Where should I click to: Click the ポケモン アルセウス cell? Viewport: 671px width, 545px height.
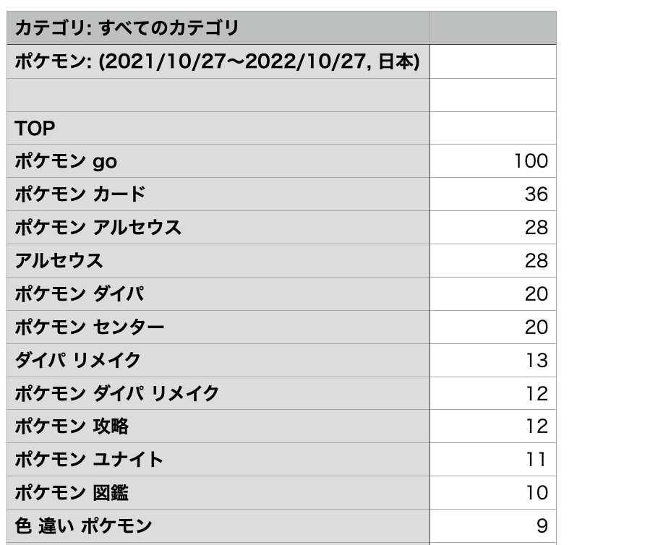pyautogui.click(x=217, y=228)
